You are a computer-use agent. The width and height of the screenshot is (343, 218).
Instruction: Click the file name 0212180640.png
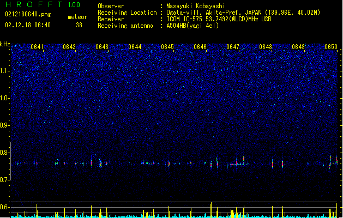(x=28, y=14)
